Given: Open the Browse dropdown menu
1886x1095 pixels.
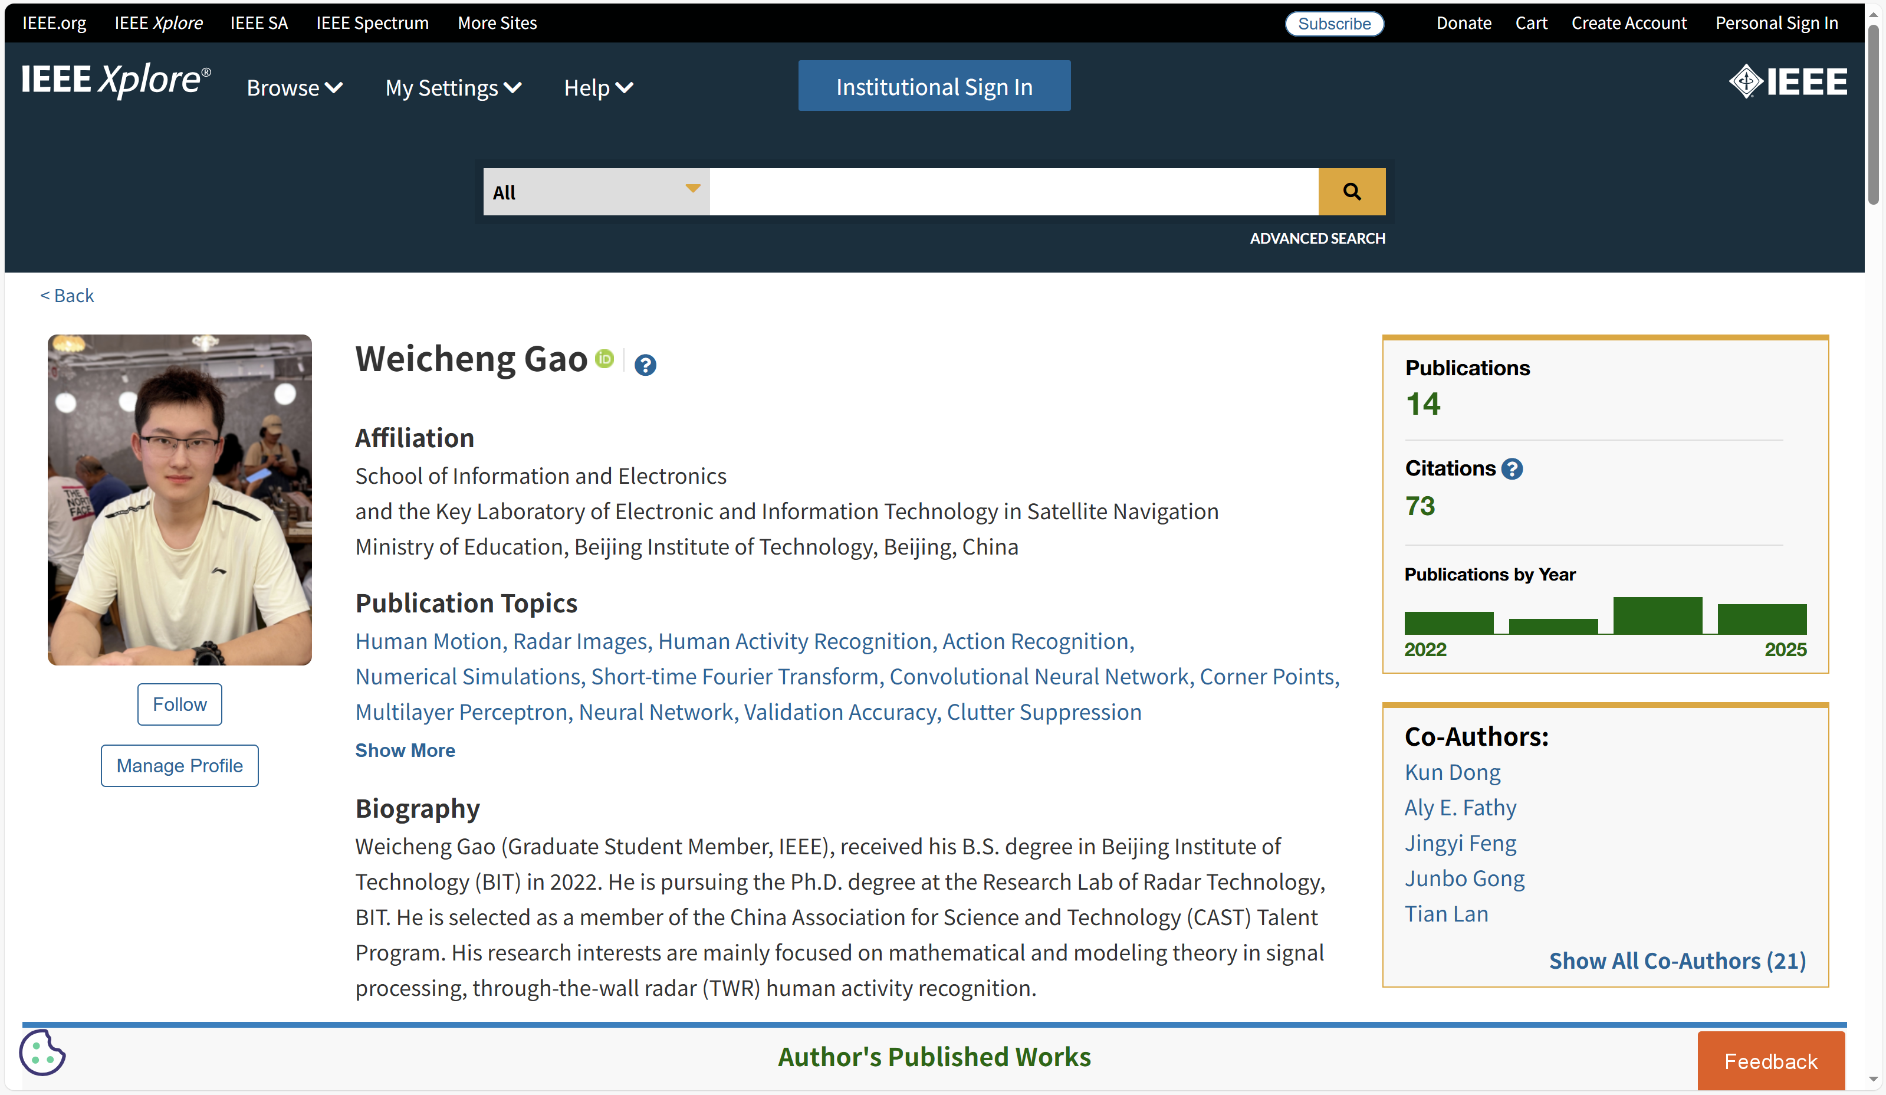Looking at the screenshot, I should (x=294, y=87).
